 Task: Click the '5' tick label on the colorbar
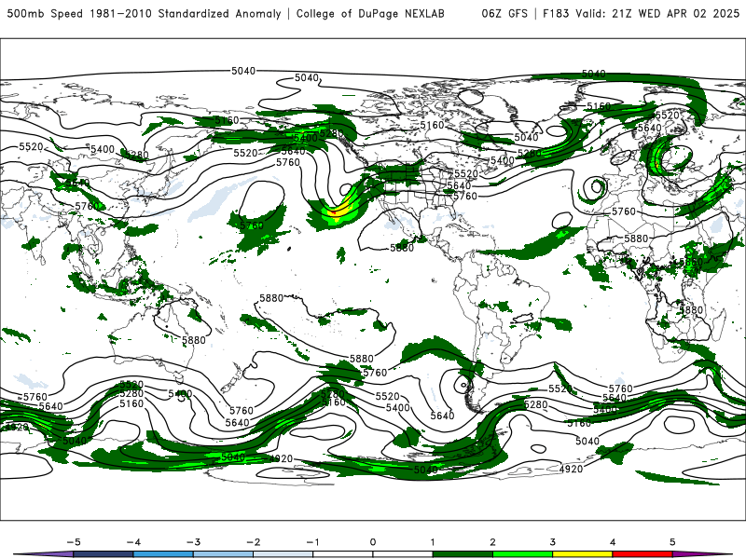pos(672,542)
